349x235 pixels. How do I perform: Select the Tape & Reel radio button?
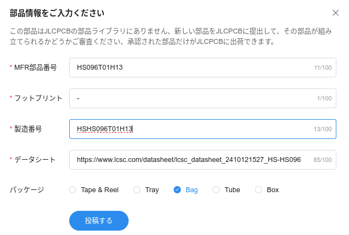tap(73, 190)
